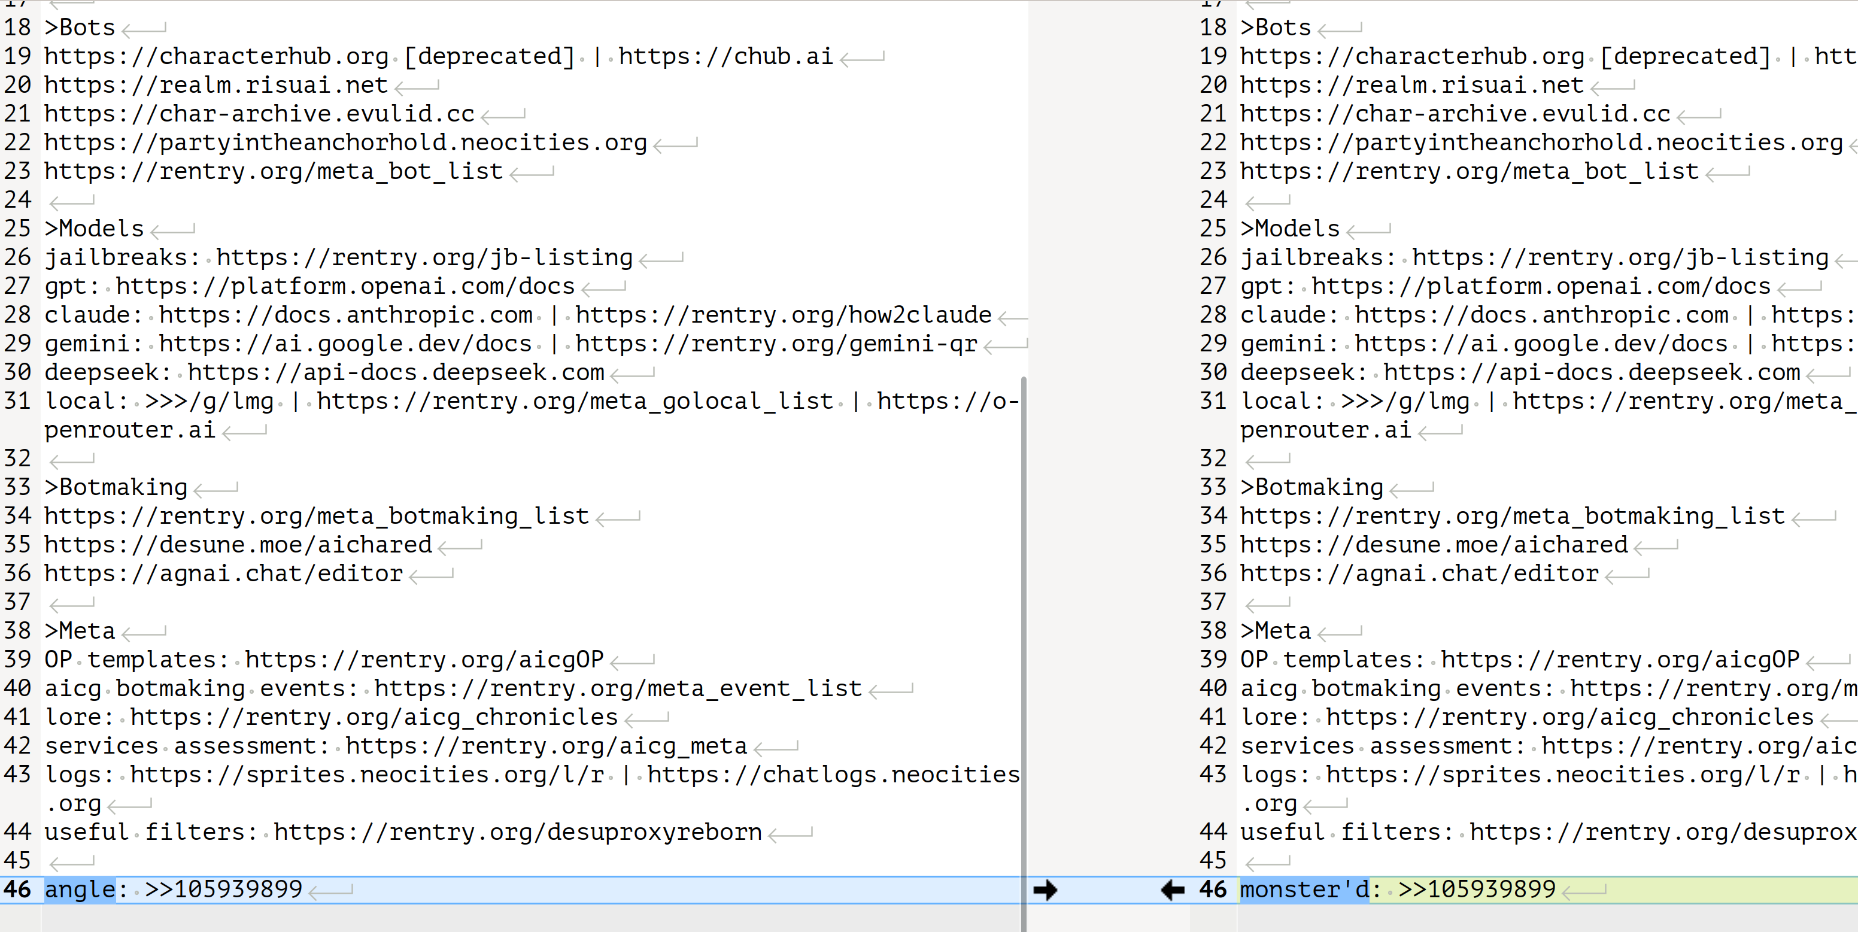Click 'rentry.org/aicg_chronicles' in right pane
The width and height of the screenshot is (1858, 932).
tap(1628, 718)
